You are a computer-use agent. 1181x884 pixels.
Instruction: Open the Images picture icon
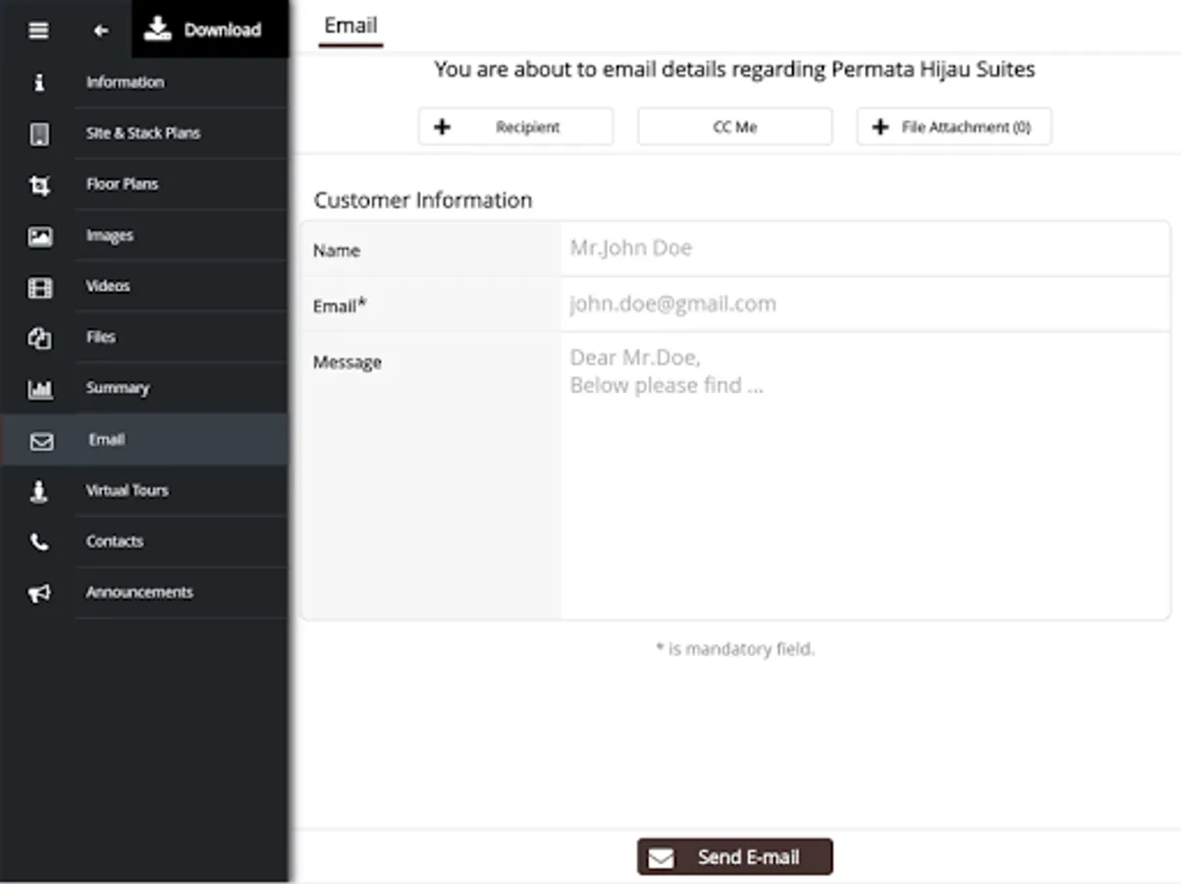pos(39,236)
